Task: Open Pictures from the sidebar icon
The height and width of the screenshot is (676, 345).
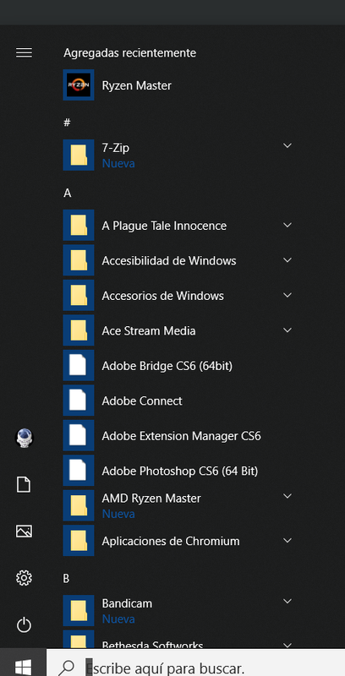Action: pos(24,532)
